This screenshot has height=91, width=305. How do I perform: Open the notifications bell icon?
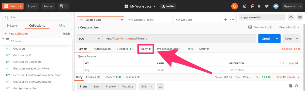click(259, 6)
